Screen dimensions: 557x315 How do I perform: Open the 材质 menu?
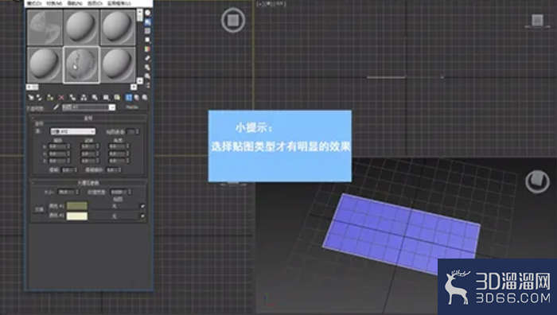coord(54,3)
